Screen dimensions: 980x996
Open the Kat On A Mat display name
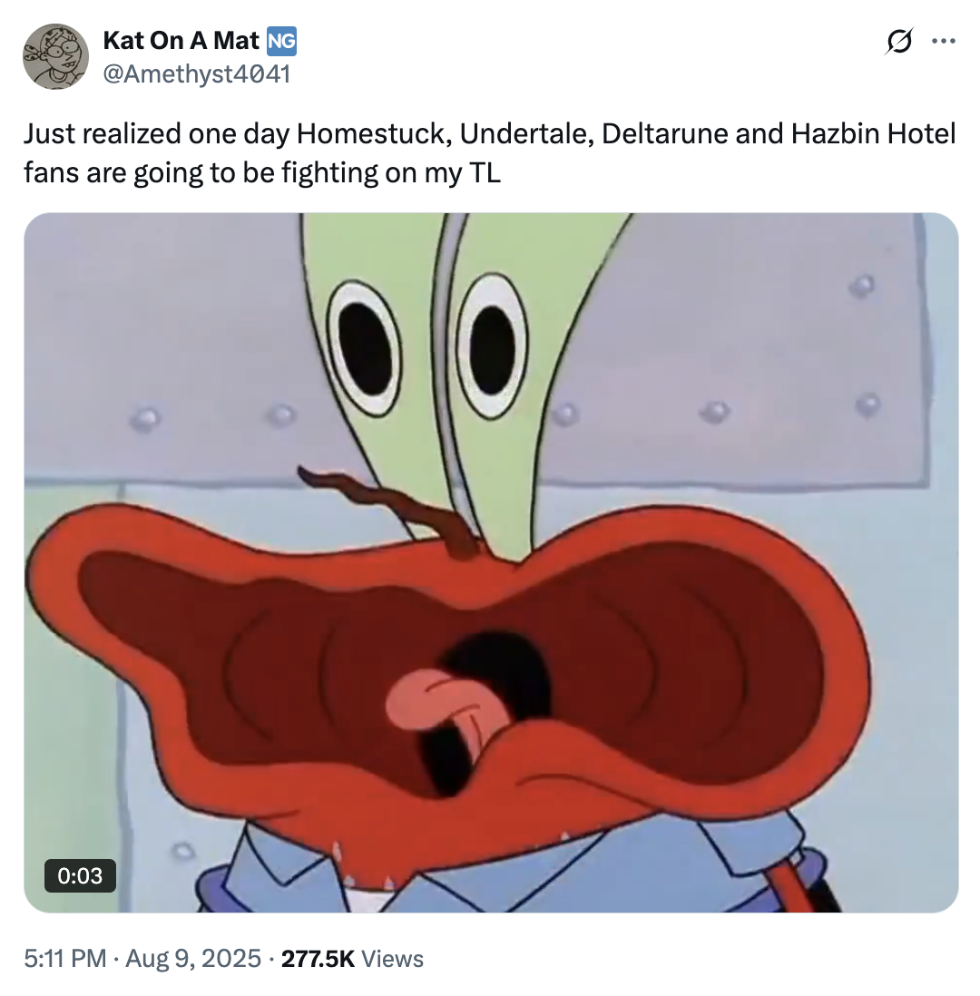pos(181,41)
